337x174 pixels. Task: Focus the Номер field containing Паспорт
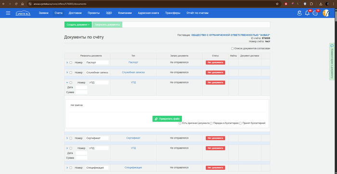point(97,63)
